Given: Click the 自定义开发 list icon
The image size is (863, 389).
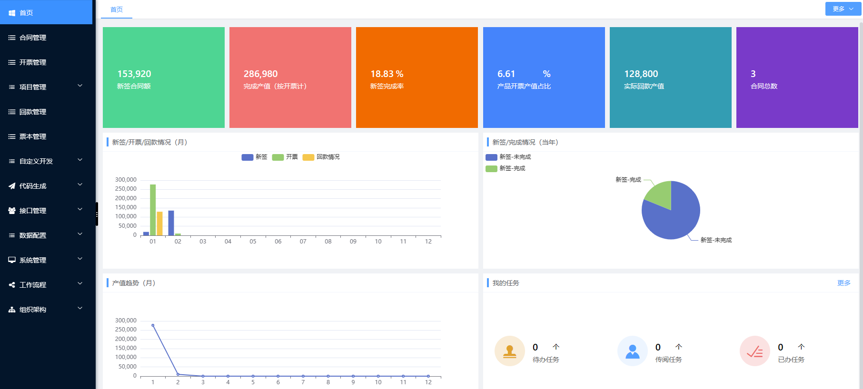Looking at the screenshot, I should point(12,161).
